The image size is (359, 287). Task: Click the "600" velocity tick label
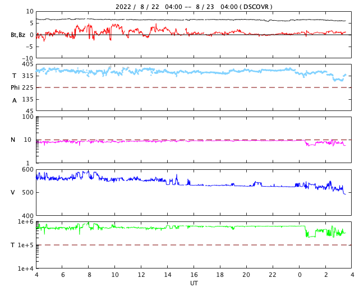[27, 170]
